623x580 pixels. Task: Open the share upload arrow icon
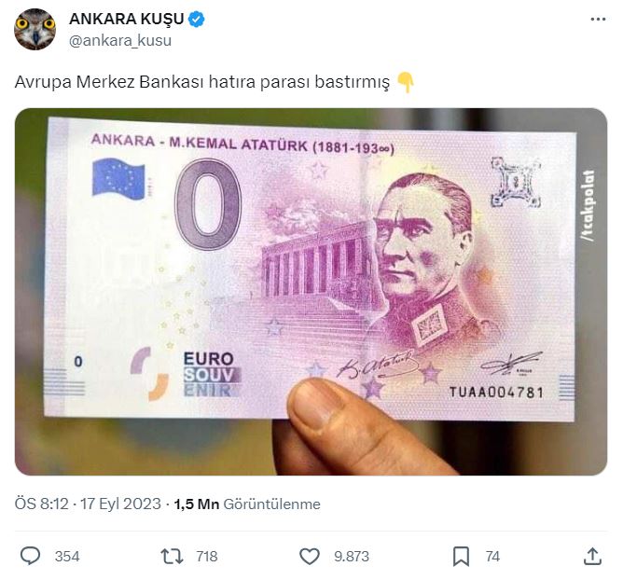[592, 556]
